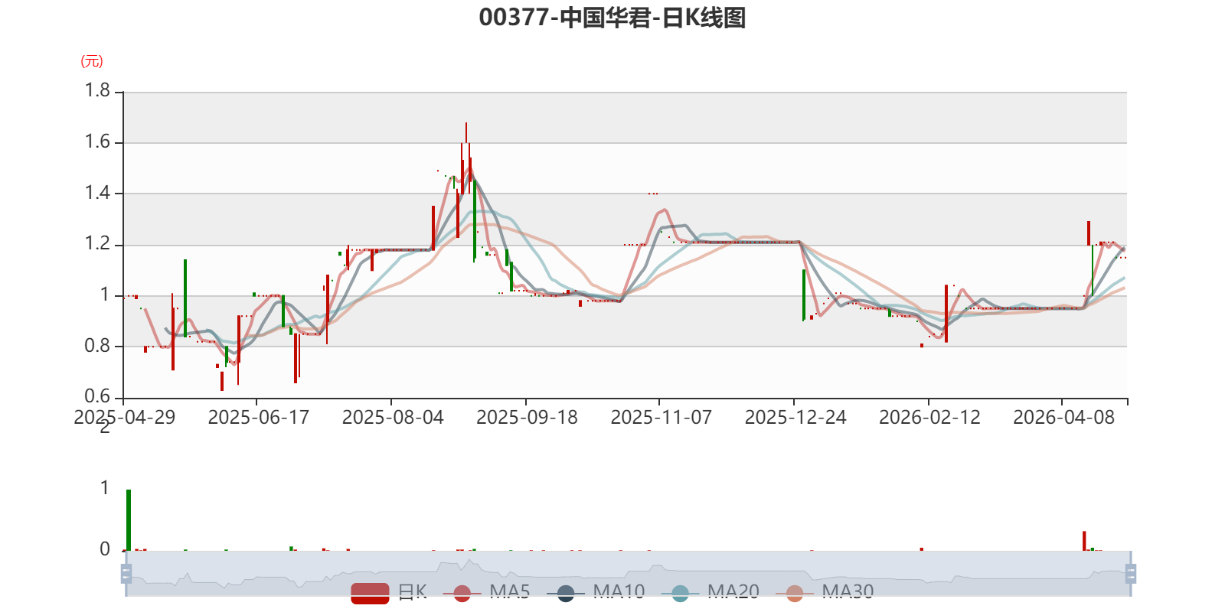Select the 2026-02-12 date label

click(929, 418)
